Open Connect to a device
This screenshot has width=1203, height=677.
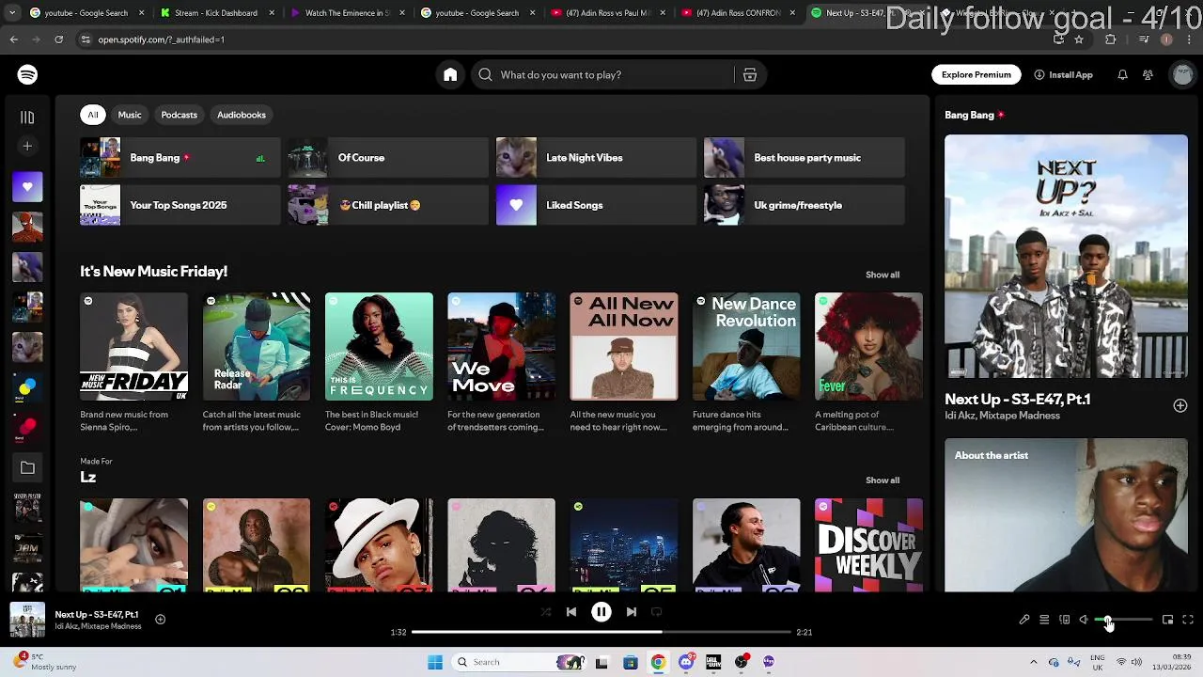tap(1064, 620)
